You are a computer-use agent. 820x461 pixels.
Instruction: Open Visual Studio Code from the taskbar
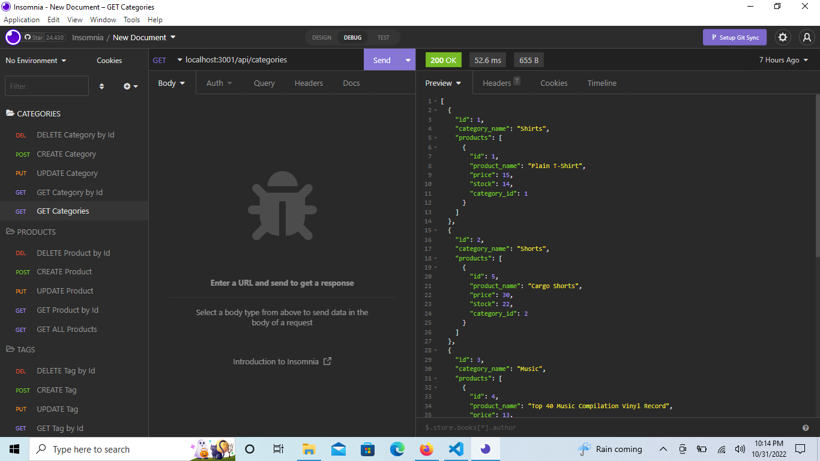pyautogui.click(x=456, y=449)
